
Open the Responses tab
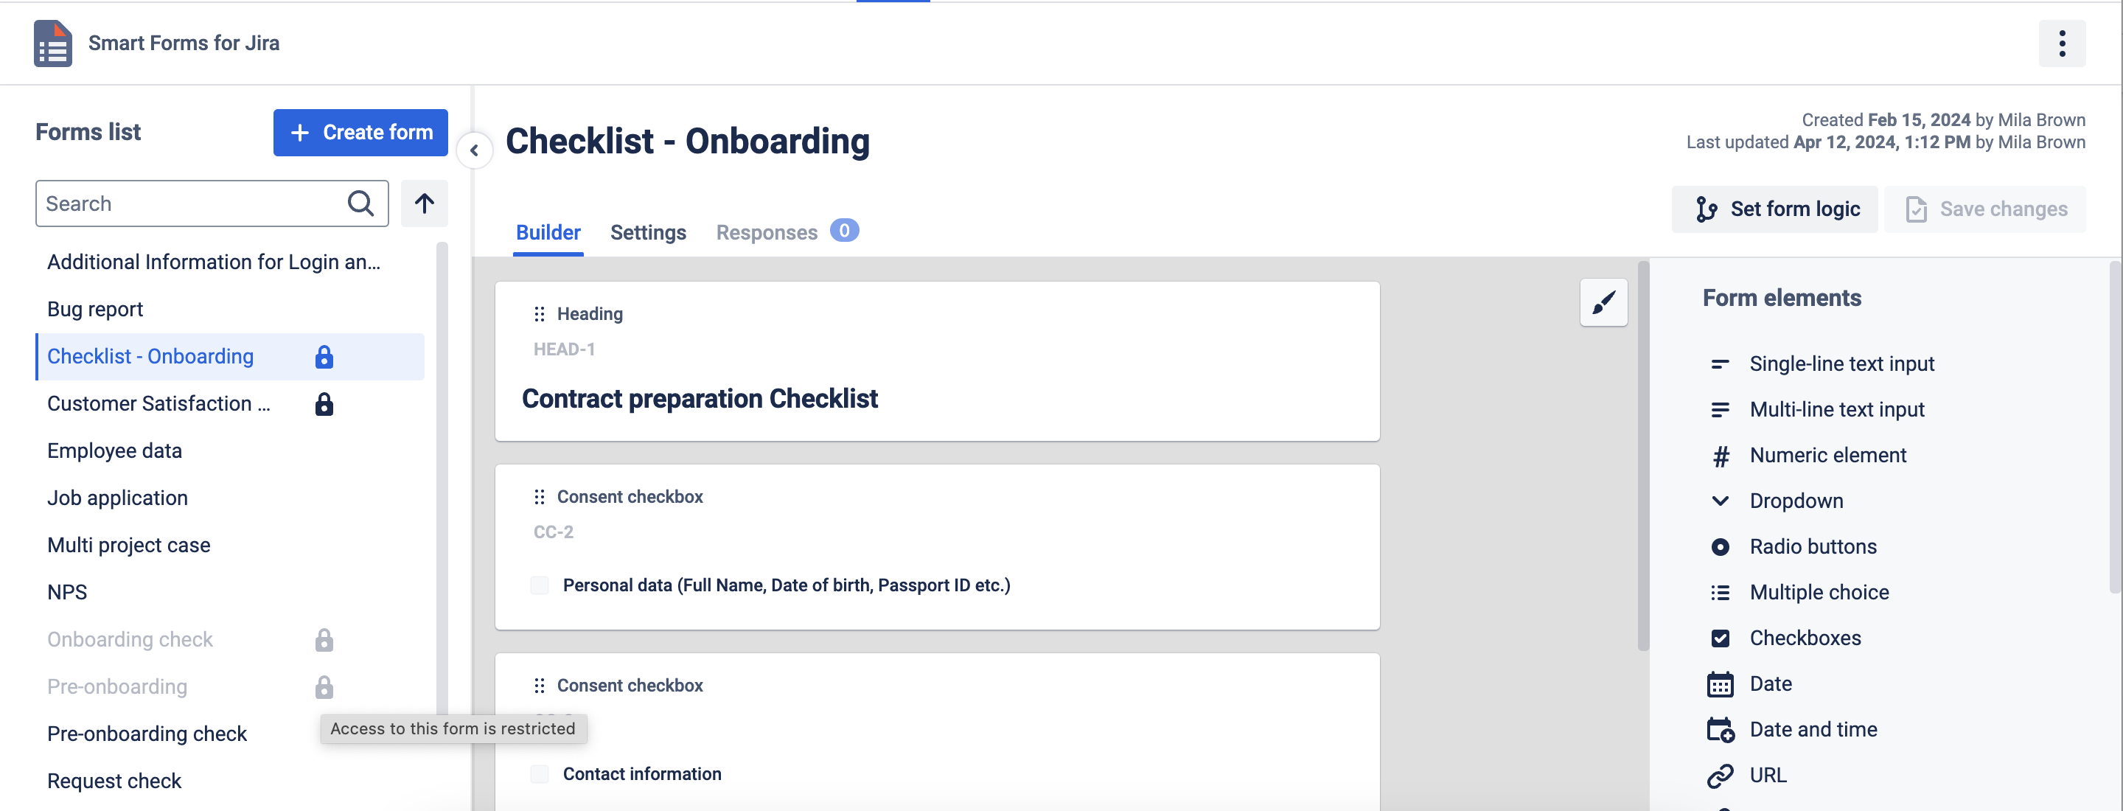(767, 232)
